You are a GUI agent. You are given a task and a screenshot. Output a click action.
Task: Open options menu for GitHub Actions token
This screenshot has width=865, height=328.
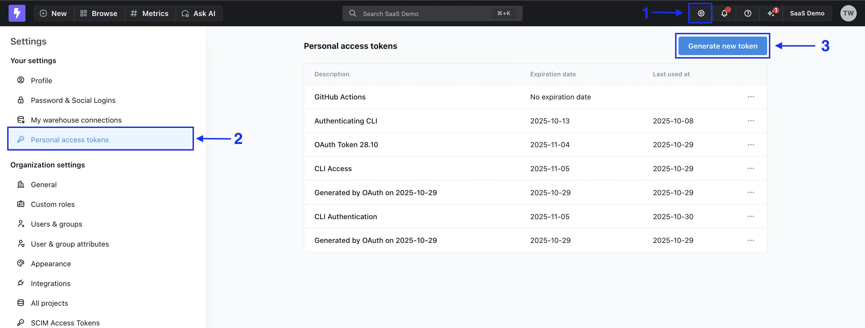(x=751, y=97)
